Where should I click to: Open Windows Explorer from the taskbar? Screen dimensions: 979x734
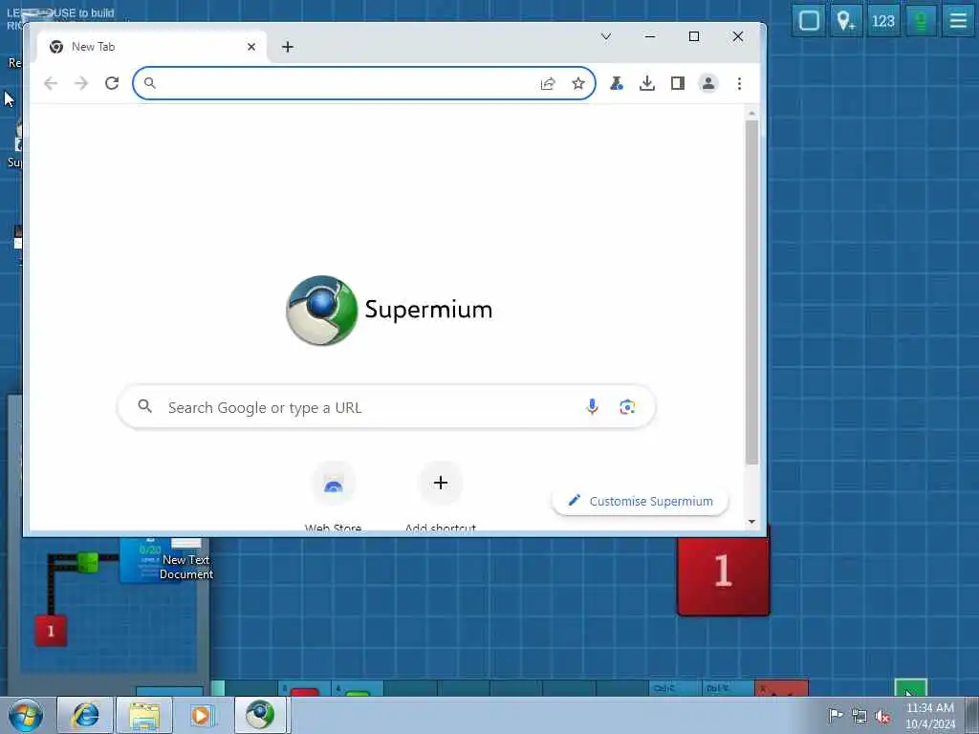coord(144,715)
